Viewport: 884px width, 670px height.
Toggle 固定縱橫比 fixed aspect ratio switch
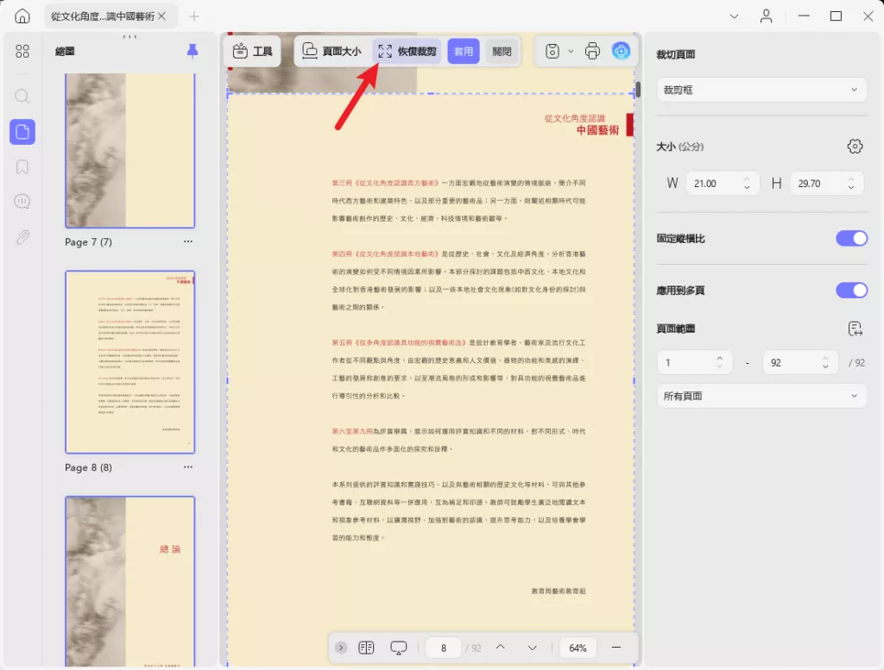pyautogui.click(x=851, y=238)
